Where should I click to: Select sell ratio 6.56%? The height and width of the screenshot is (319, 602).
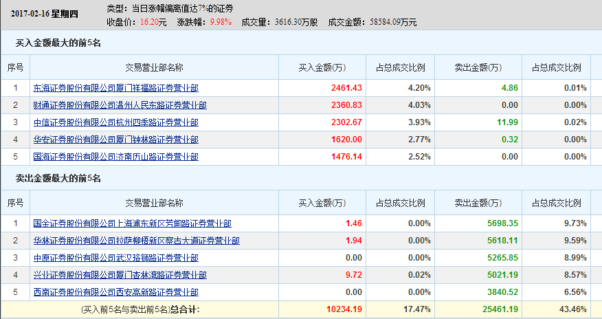coord(575,292)
